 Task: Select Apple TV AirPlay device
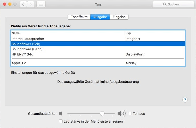point(19,63)
